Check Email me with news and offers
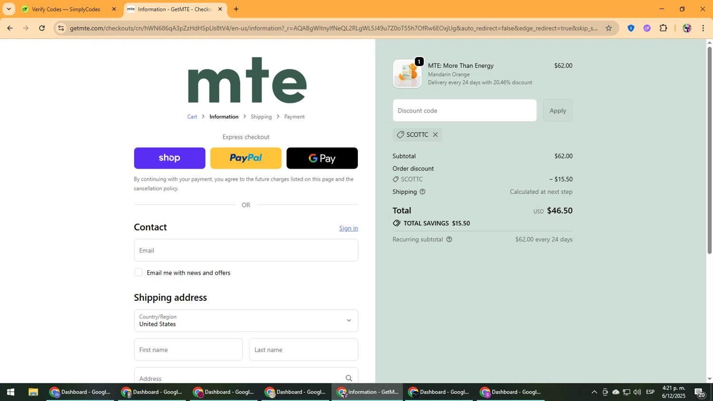The image size is (713, 401). click(x=138, y=272)
